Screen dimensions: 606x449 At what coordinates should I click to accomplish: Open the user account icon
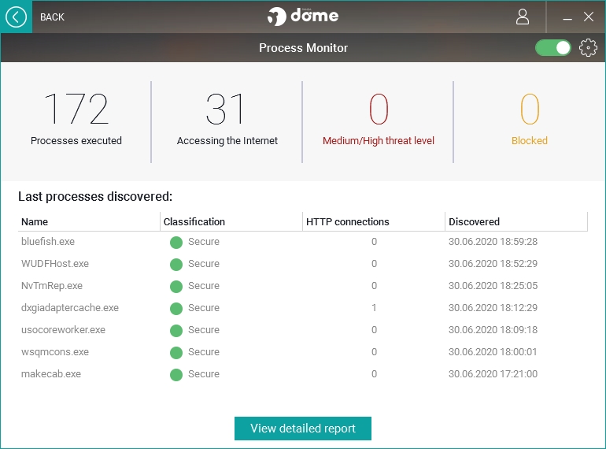523,17
